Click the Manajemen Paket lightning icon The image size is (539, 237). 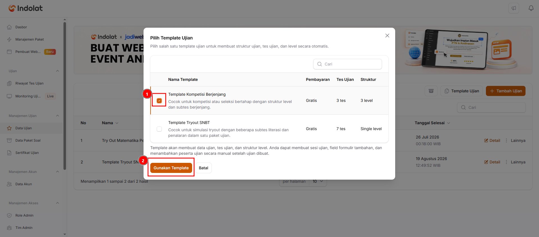9,39
